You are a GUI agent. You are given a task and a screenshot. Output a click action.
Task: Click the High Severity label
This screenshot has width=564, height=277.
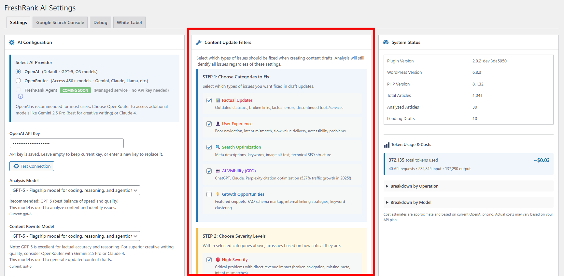235,260
